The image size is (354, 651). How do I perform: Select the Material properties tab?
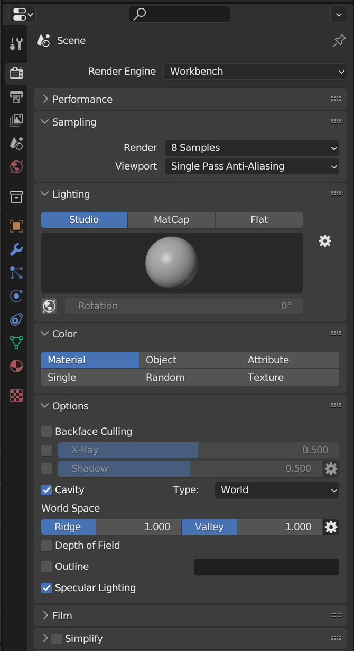coord(15,366)
